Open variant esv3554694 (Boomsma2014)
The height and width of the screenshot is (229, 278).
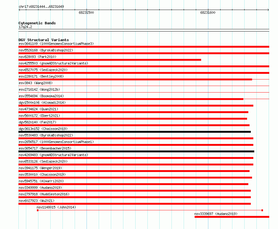(41, 96)
